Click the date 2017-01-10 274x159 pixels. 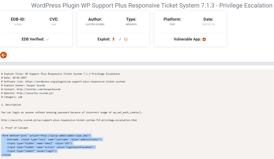pyautogui.click(x=208, y=24)
